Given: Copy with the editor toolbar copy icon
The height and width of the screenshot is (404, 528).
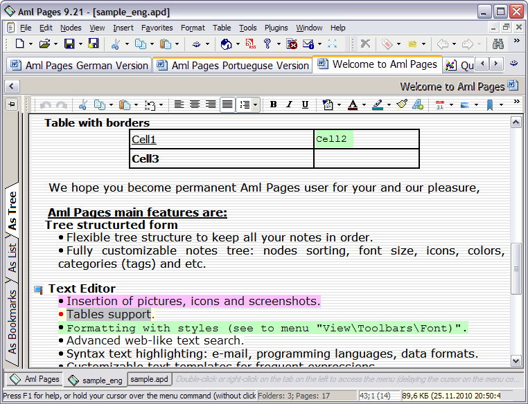Looking at the screenshot, I should (x=100, y=105).
